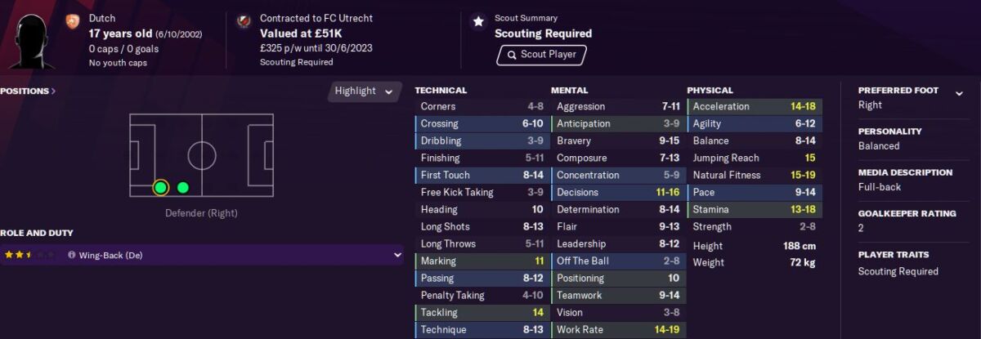Click the Mental attributes header
The height and width of the screenshot is (339, 981).
pyautogui.click(x=569, y=91)
